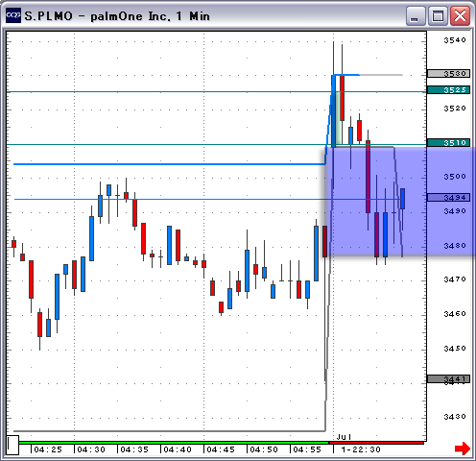Click the 04:40 time axis label
The width and height of the screenshot is (476, 461).
coord(178,449)
